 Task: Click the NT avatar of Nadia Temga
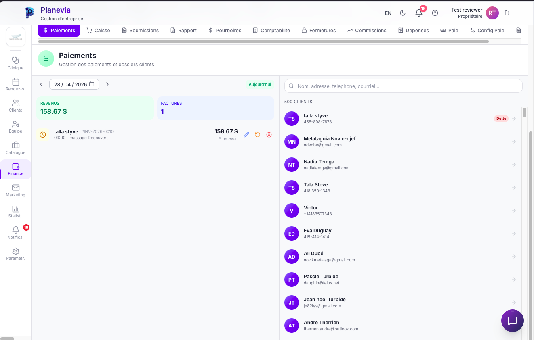pyautogui.click(x=292, y=165)
